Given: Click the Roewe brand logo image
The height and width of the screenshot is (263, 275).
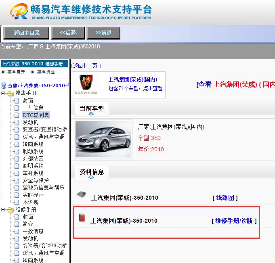Looking at the screenshot, I should click(86, 85).
